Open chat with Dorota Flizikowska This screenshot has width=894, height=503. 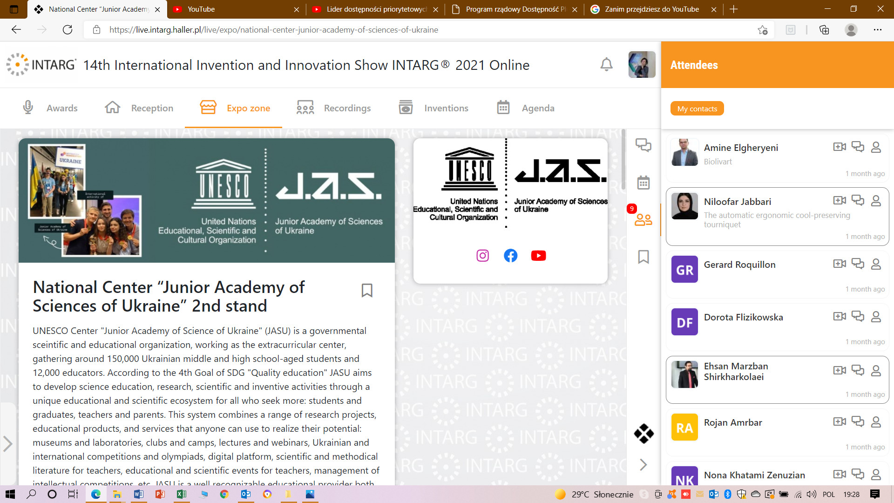pyautogui.click(x=858, y=316)
